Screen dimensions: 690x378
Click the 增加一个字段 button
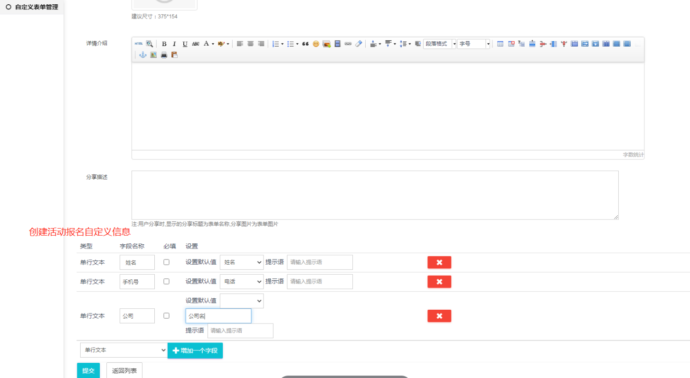tap(195, 350)
